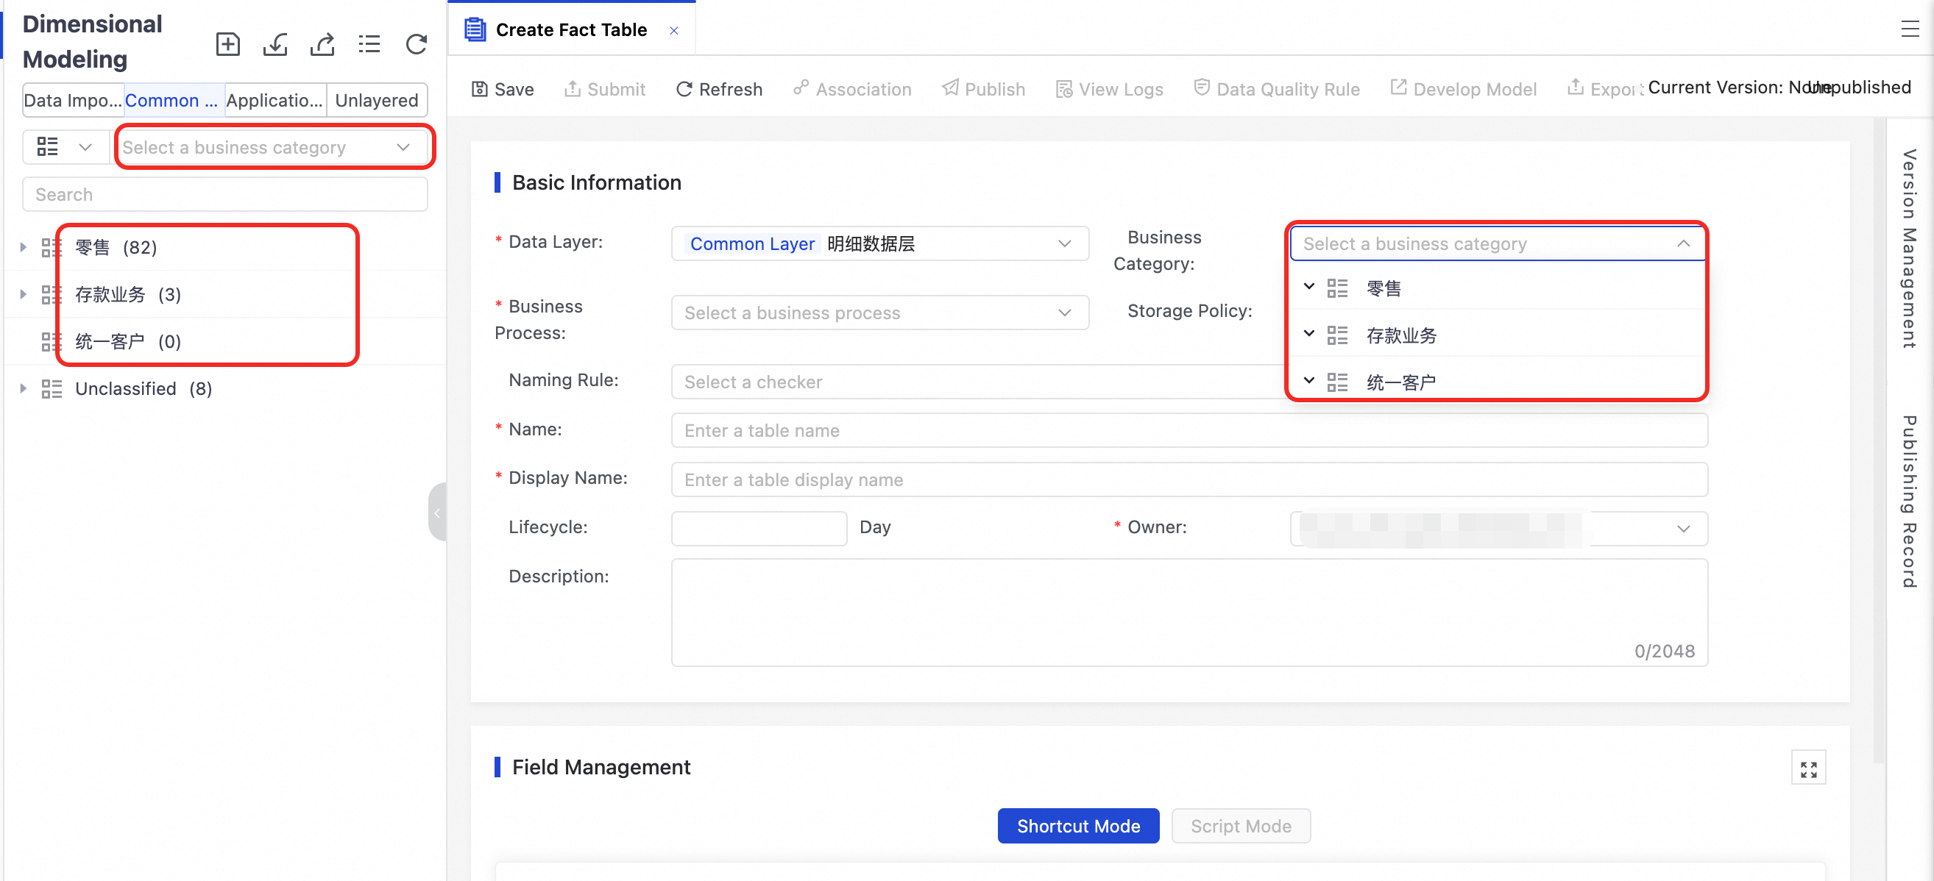
Task: Click Refresh in the fact table toolbar
Action: pos(718,89)
